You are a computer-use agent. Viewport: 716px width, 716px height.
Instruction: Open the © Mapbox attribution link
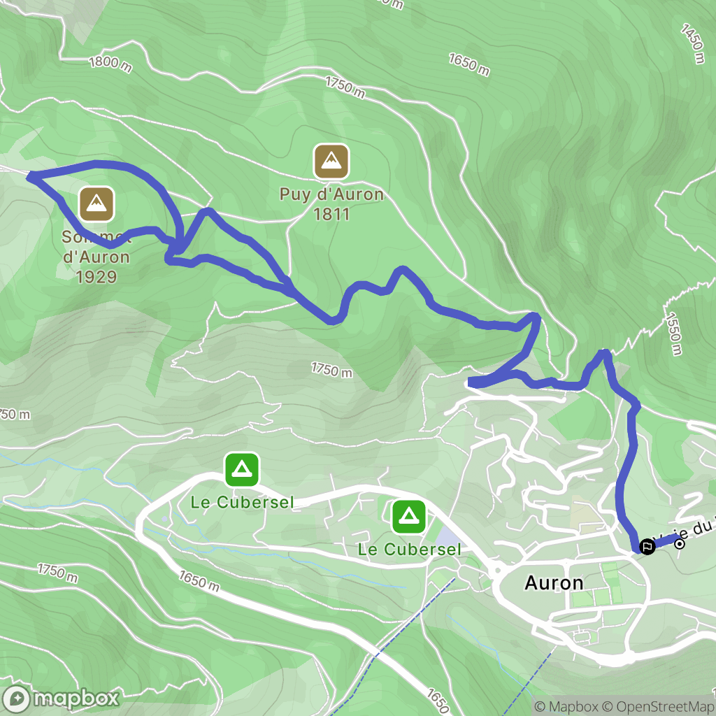point(566,707)
